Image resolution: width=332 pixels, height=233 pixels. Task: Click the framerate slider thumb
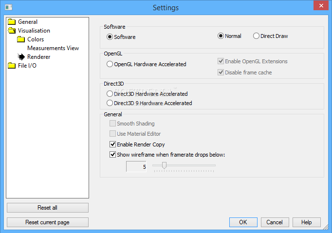click(164, 165)
